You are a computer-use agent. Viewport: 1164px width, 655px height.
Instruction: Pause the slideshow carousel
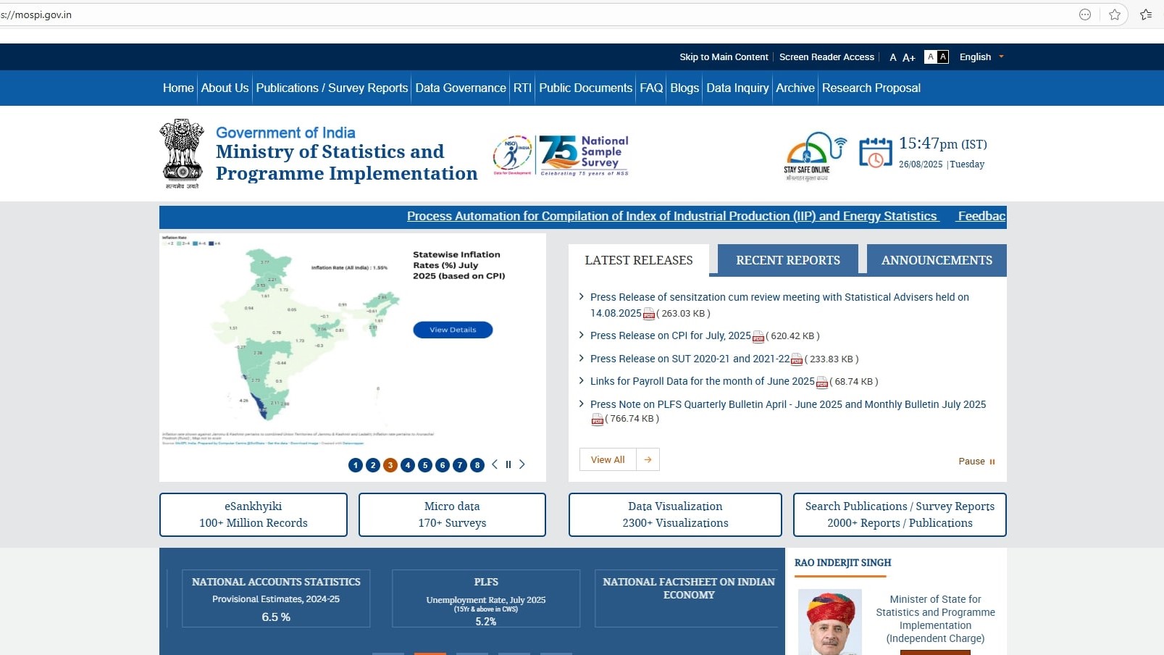point(508,464)
